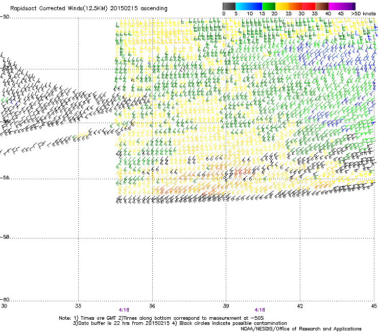Viewport: 378px width, 332px height.
Task: Click the longitude label '39'
Action: point(226,306)
